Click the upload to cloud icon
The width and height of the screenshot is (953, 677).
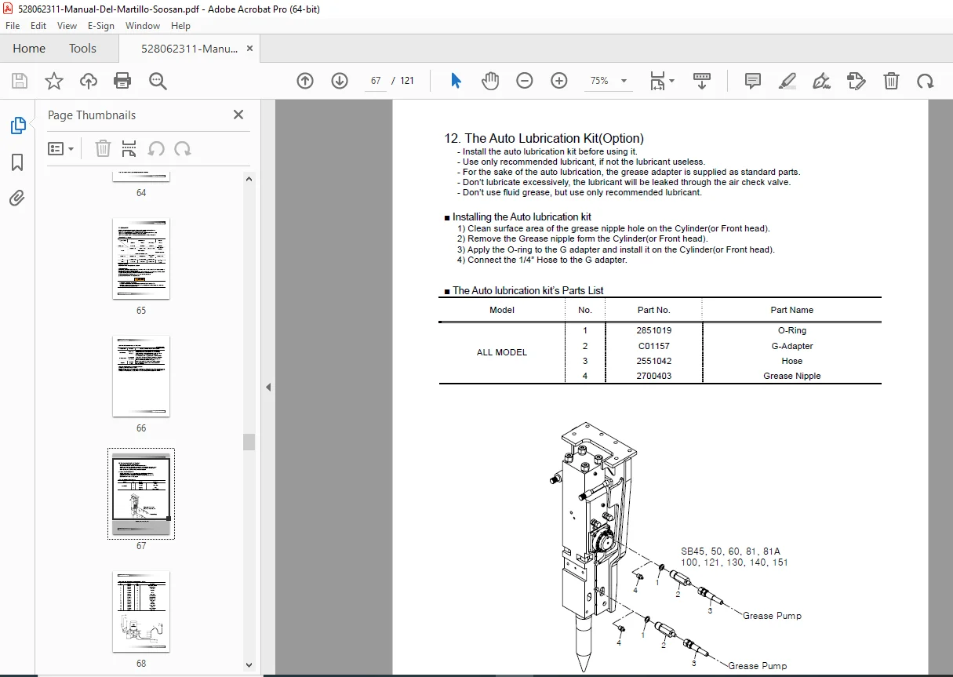click(89, 81)
